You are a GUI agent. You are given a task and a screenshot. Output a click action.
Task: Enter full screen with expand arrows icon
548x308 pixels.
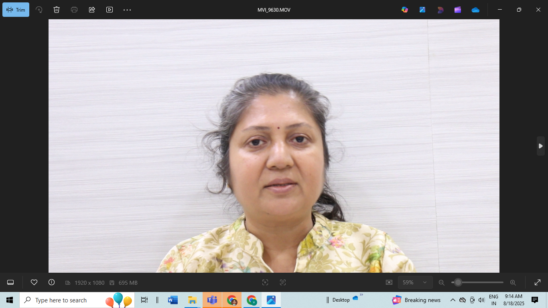[538, 282]
